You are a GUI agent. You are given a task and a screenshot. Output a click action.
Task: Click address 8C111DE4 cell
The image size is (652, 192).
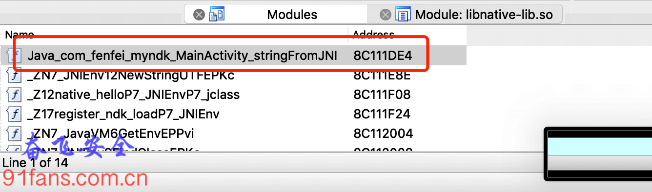pos(383,56)
